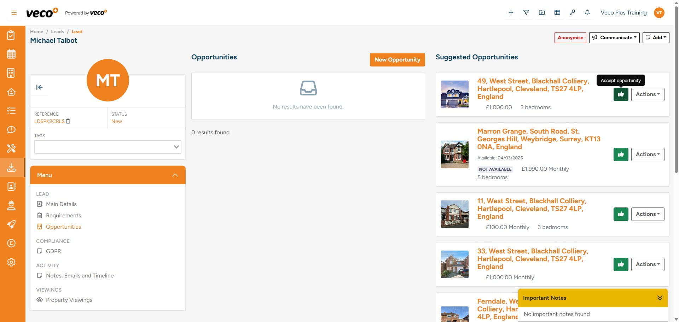Open the calendar icon in the sidebar

click(11, 54)
